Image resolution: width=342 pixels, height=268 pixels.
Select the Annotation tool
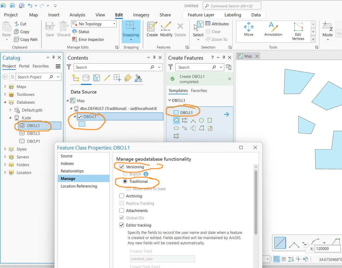pos(273,29)
